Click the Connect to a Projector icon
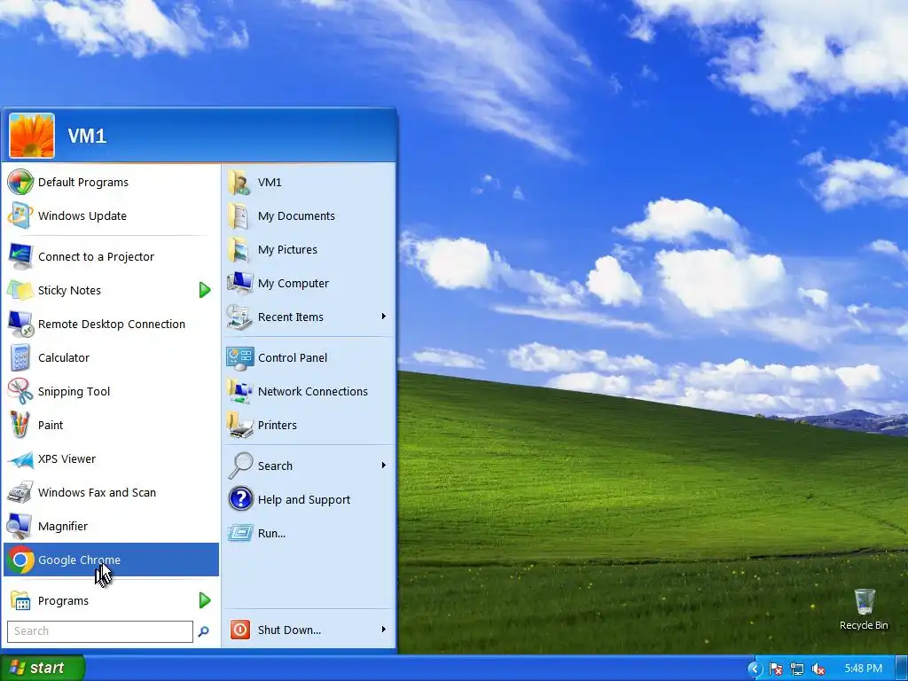 point(20,256)
